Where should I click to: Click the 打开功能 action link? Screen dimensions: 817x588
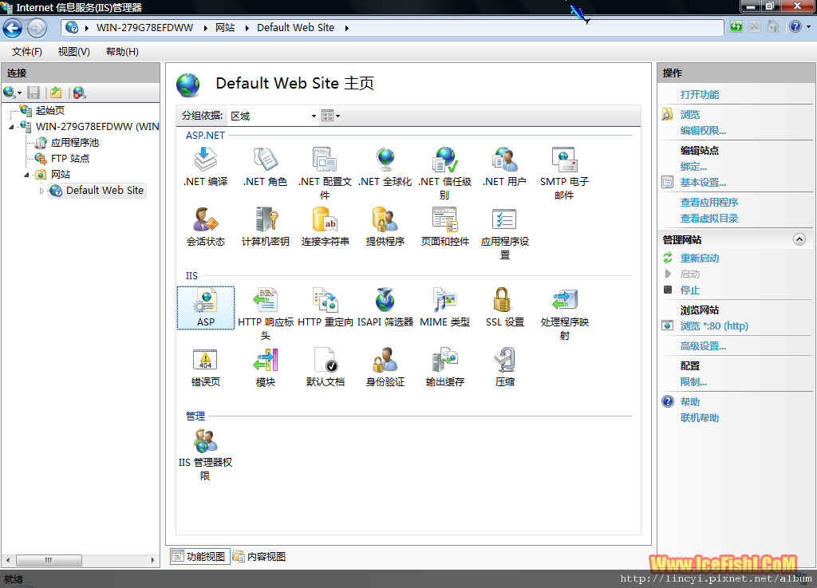tap(699, 94)
